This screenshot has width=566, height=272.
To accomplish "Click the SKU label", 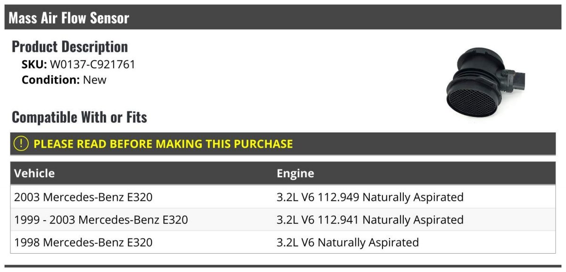I will [34, 65].
